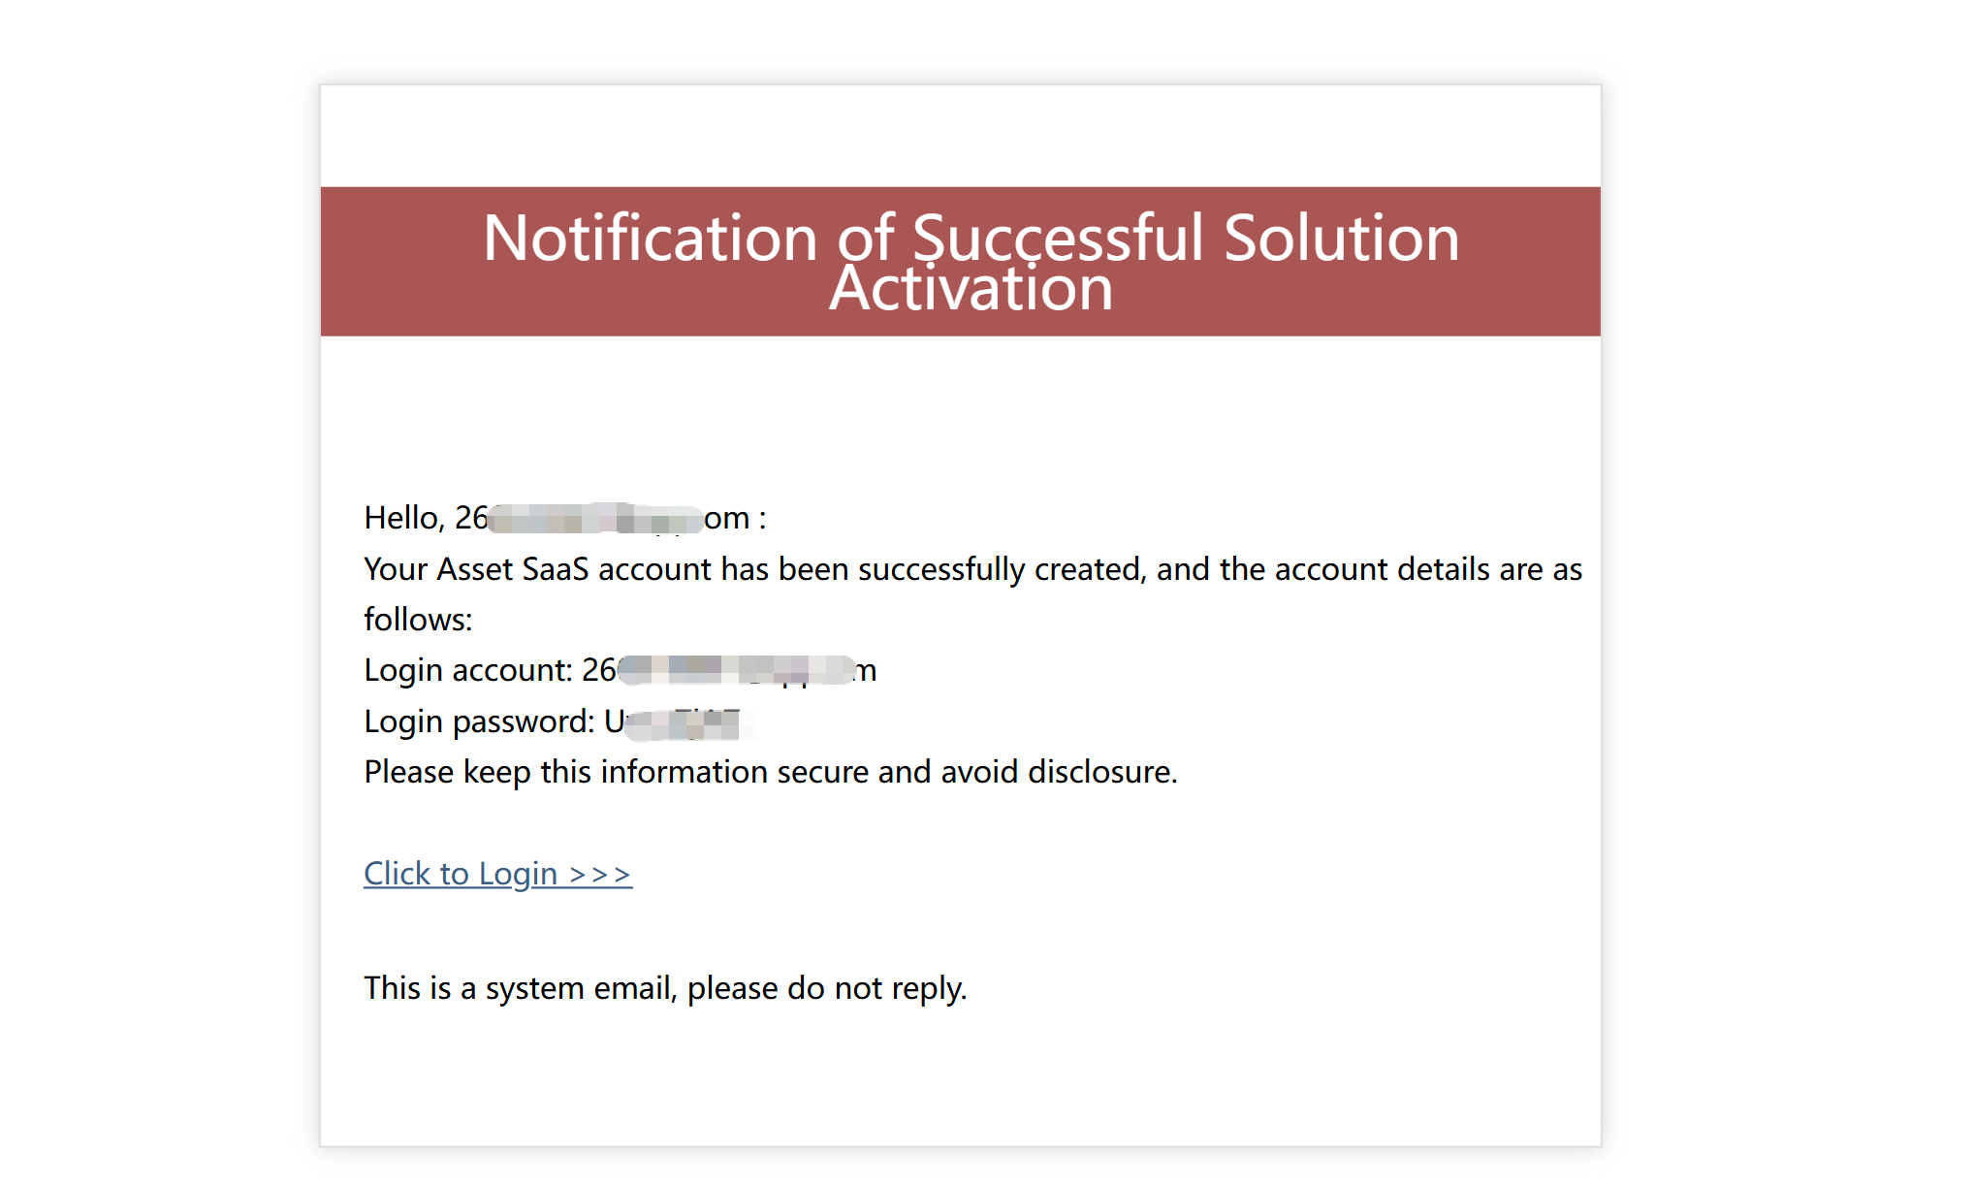Click the word "follows:"
1974x1185 pixels.
[x=418, y=620]
